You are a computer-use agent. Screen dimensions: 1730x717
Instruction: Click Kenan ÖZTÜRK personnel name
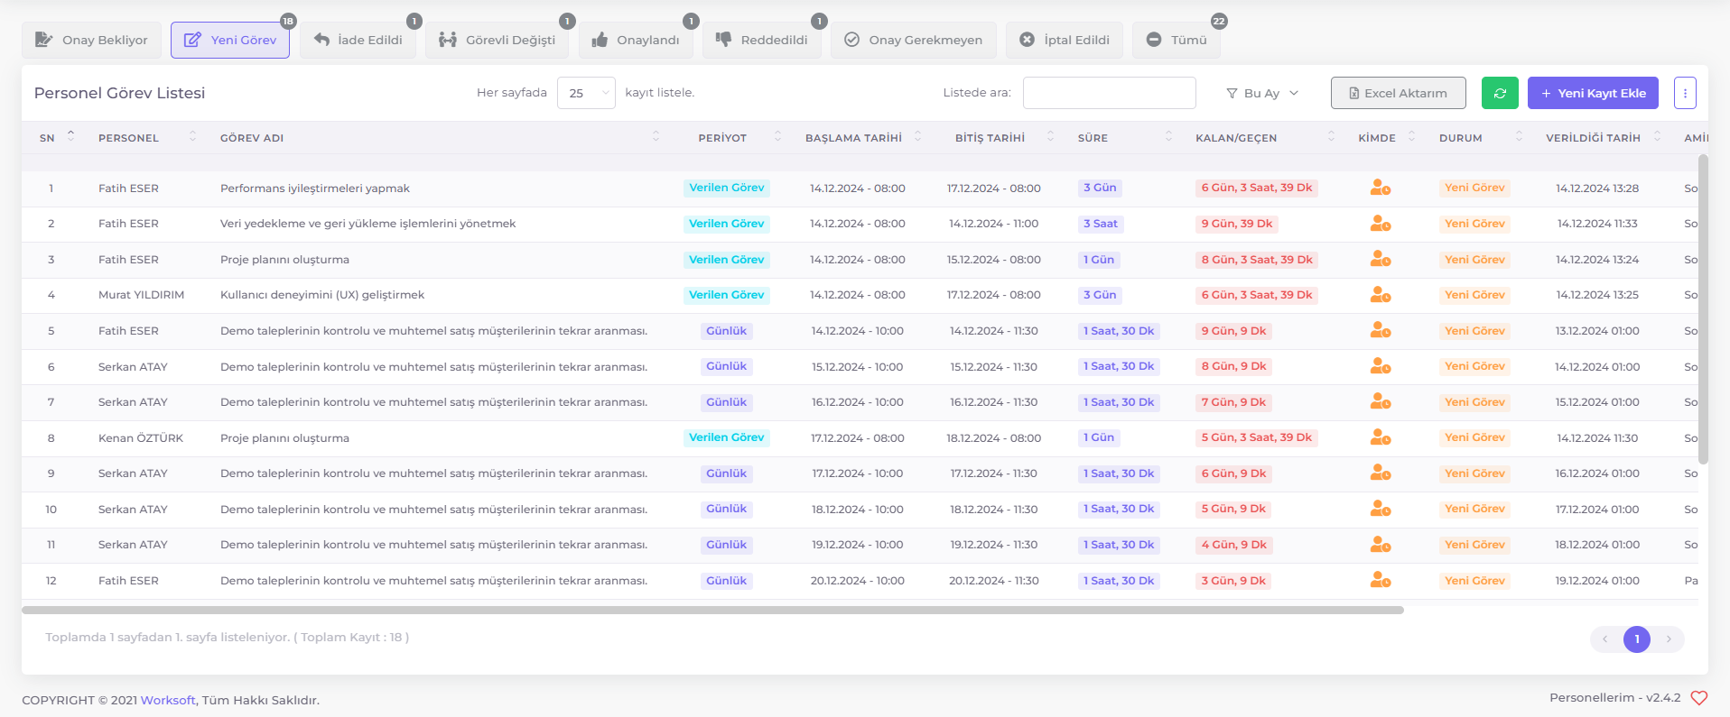pos(141,438)
